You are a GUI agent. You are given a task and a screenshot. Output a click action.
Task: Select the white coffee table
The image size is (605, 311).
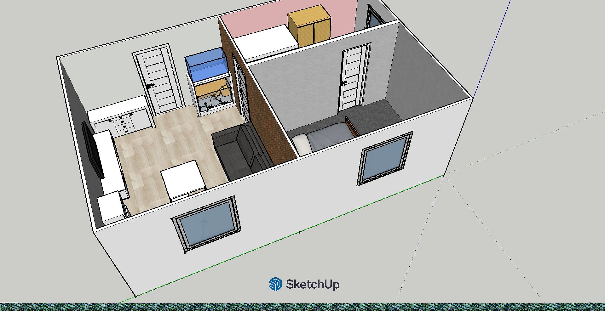(183, 179)
